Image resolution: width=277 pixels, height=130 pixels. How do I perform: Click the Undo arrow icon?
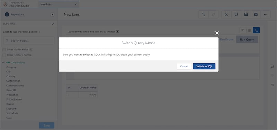(204, 15)
